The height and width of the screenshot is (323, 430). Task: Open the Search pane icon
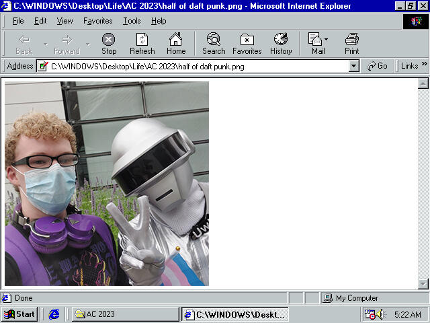pos(214,40)
